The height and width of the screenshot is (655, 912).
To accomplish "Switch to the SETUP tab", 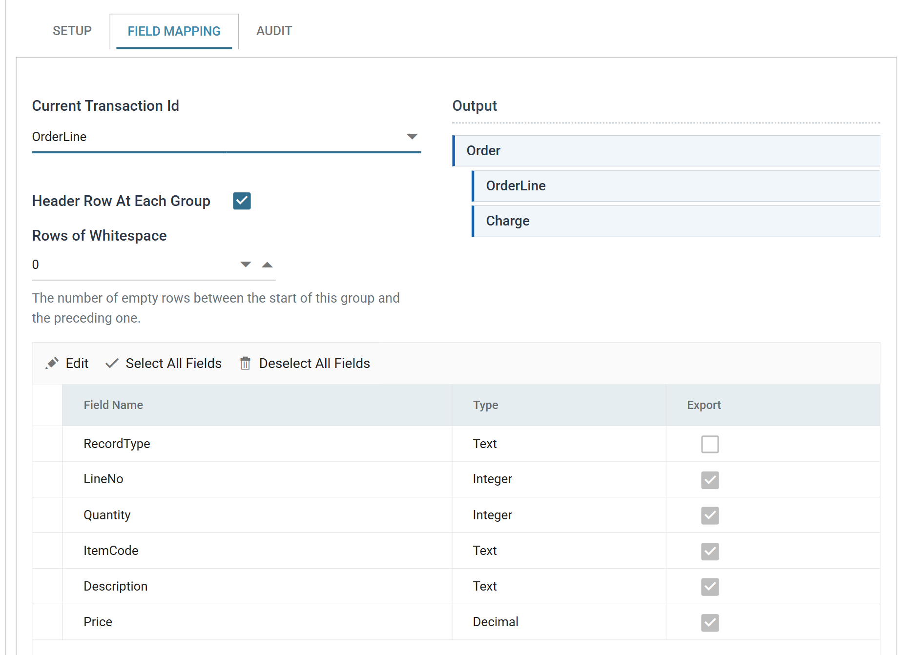I will coord(72,31).
